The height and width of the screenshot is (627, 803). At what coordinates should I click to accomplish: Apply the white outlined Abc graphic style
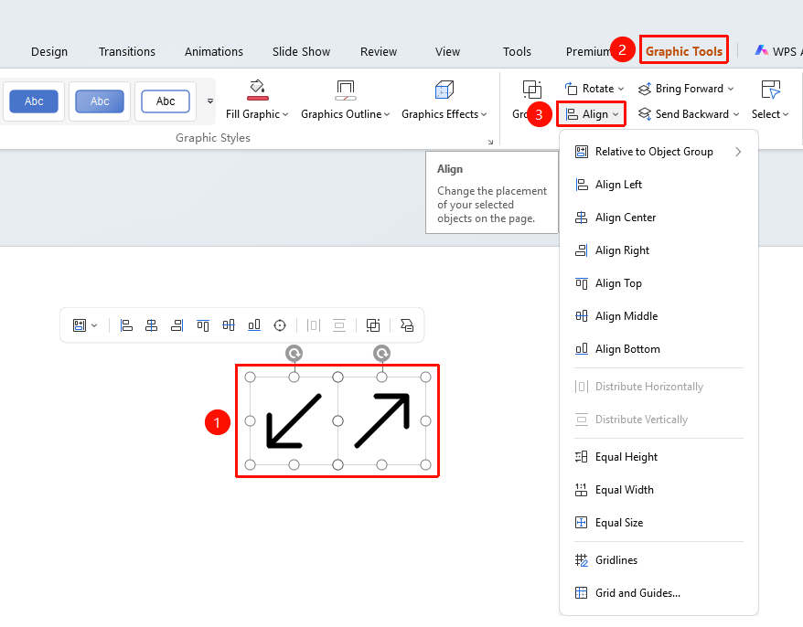pyautogui.click(x=166, y=101)
